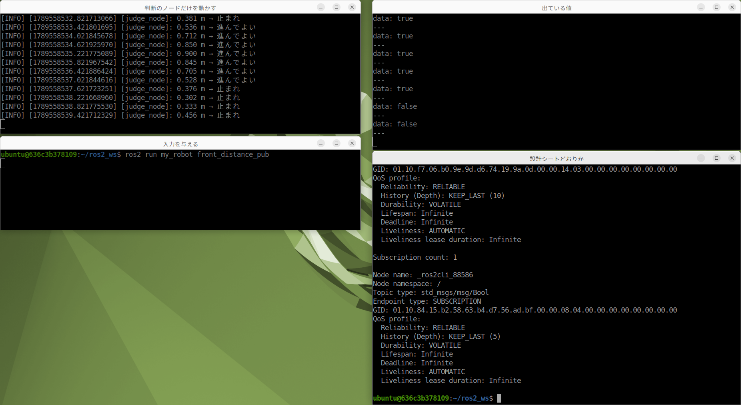Minimize the 設計シートどおりか terminal window

click(701, 158)
